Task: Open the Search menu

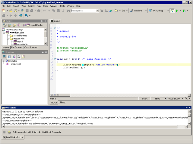Action: pyautogui.click(x=16, y=6)
